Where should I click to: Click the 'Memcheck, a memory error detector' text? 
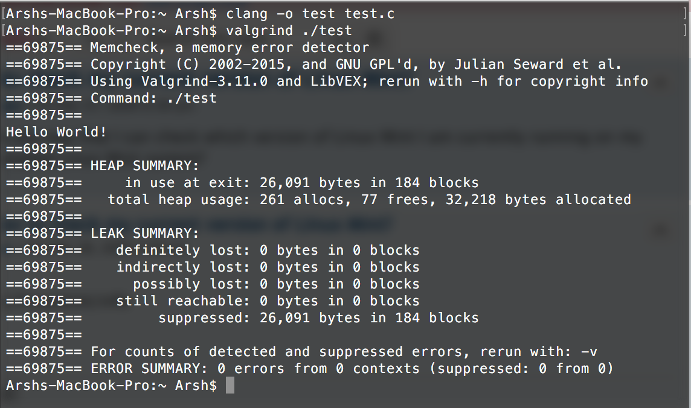[230, 48]
